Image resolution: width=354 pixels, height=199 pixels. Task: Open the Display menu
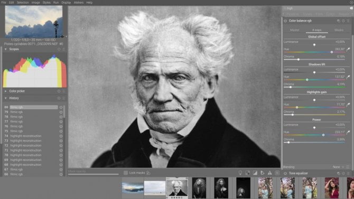pos(66,3)
